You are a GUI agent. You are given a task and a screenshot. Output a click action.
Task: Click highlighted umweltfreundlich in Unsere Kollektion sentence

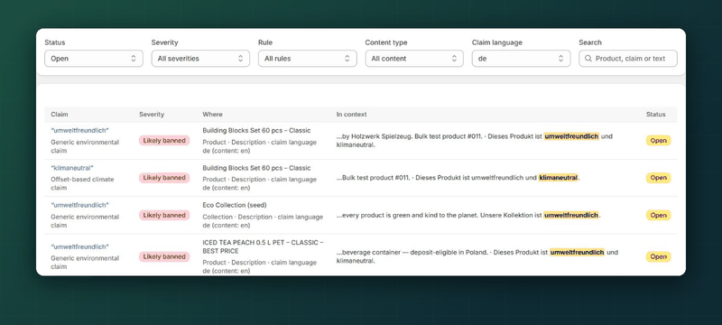point(571,215)
